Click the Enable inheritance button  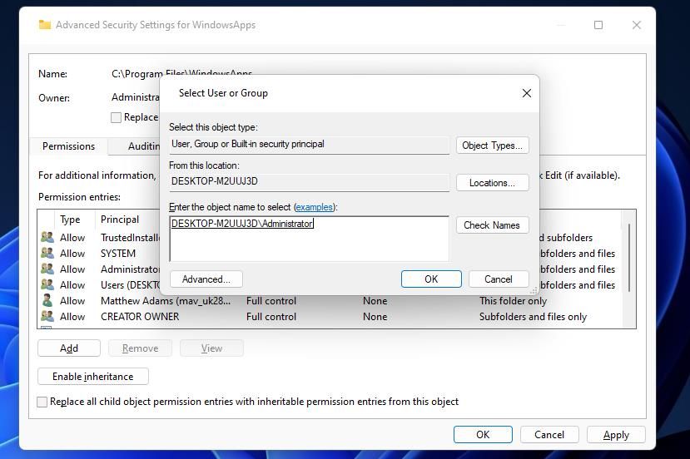[x=93, y=377]
